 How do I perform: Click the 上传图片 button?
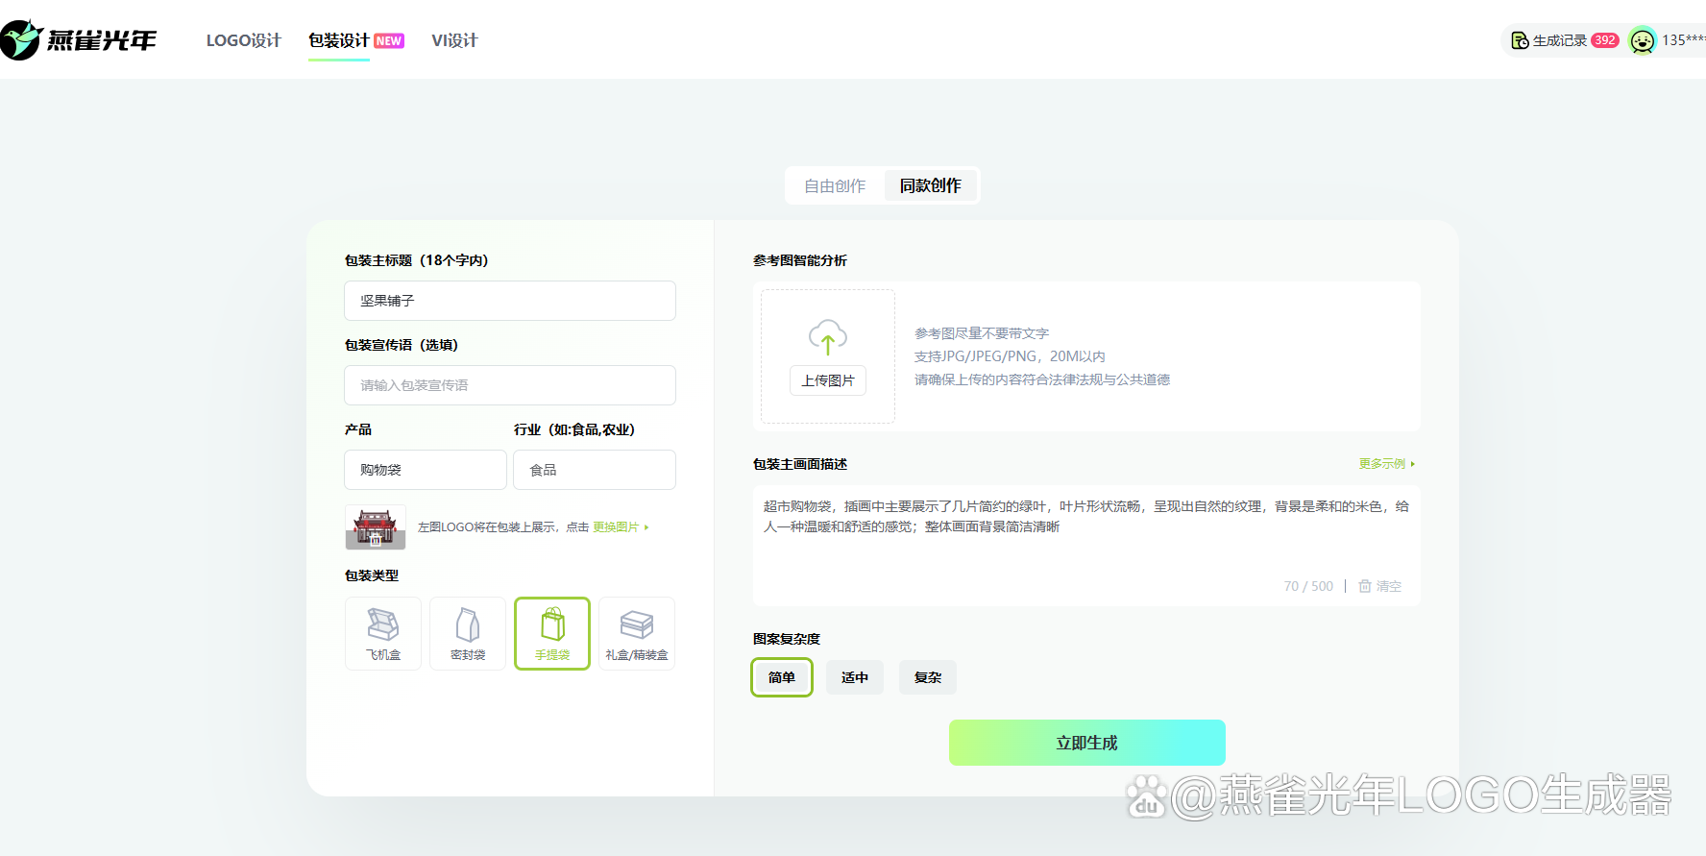pos(828,380)
